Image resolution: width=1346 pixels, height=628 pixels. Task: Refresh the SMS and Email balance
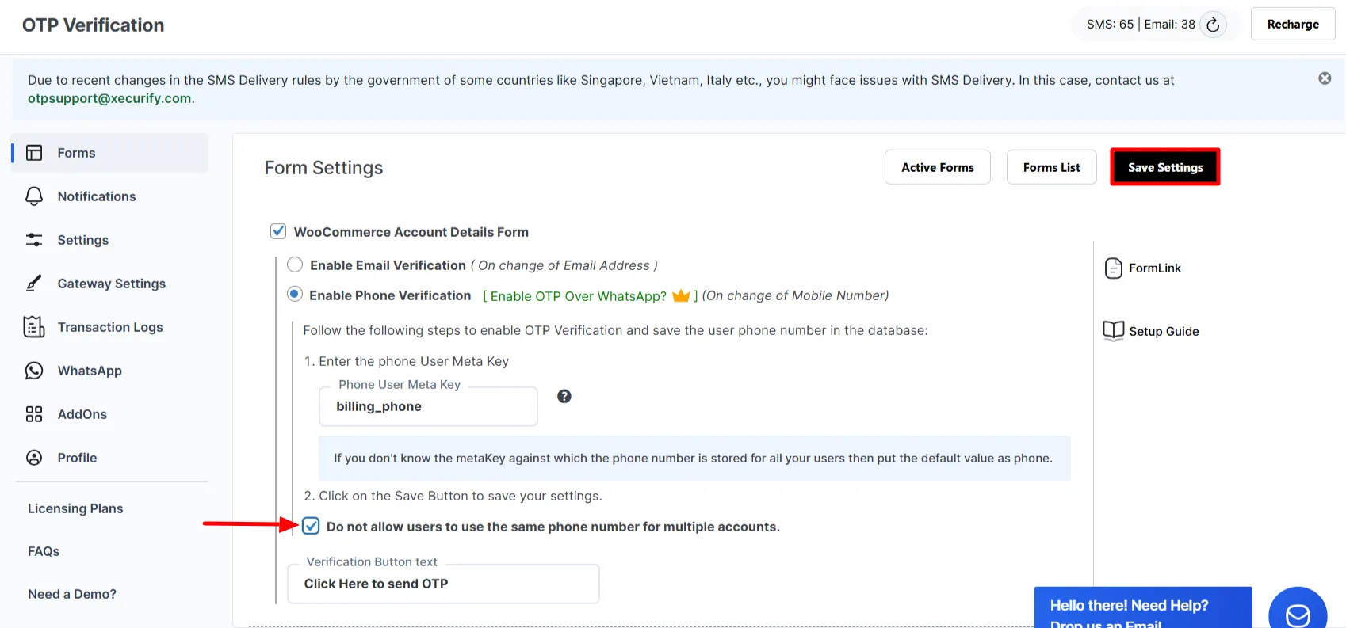click(x=1212, y=25)
